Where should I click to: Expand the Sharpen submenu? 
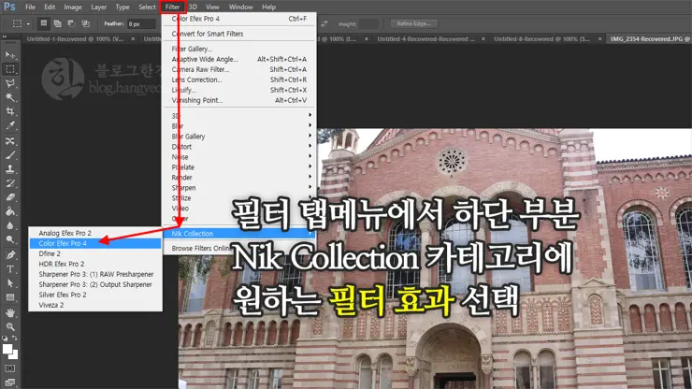(x=239, y=187)
